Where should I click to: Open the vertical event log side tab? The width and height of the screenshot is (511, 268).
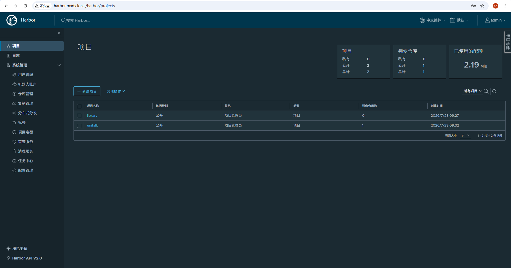coord(508,42)
